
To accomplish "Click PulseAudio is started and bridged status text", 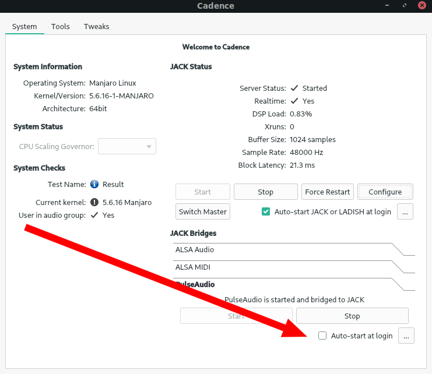I will coord(294,299).
